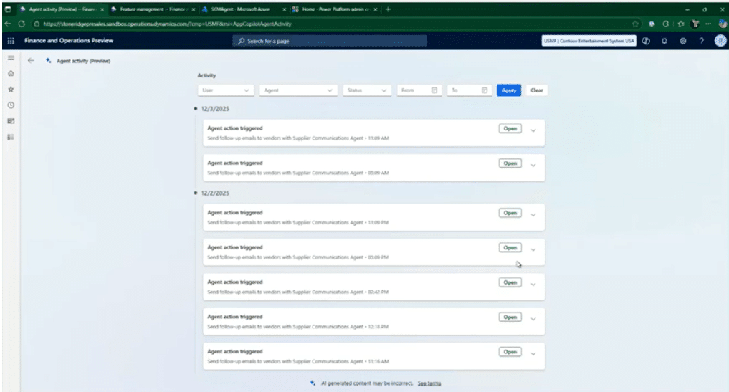Viewport: 729px width, 392px height.
Task: Switch to Power Platform admin center tab
Action: (335, 9)
